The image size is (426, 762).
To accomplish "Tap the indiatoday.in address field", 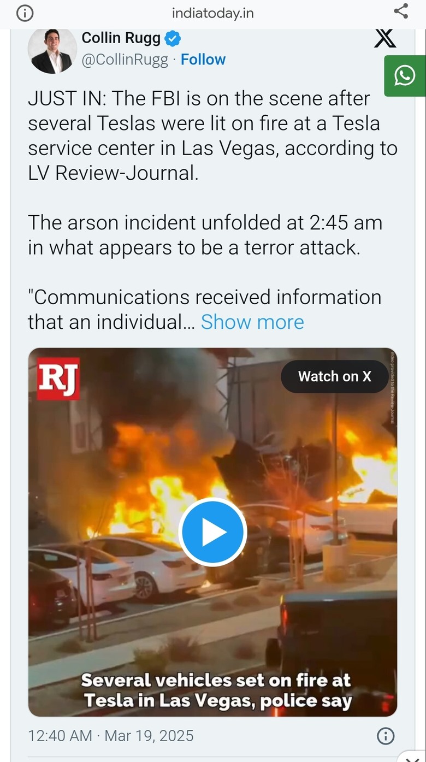I will (213, 13).
